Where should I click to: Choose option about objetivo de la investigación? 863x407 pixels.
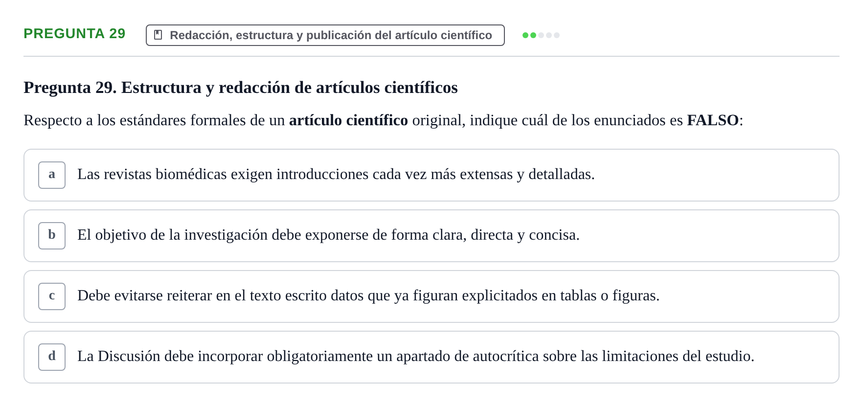tap(431, 236)
